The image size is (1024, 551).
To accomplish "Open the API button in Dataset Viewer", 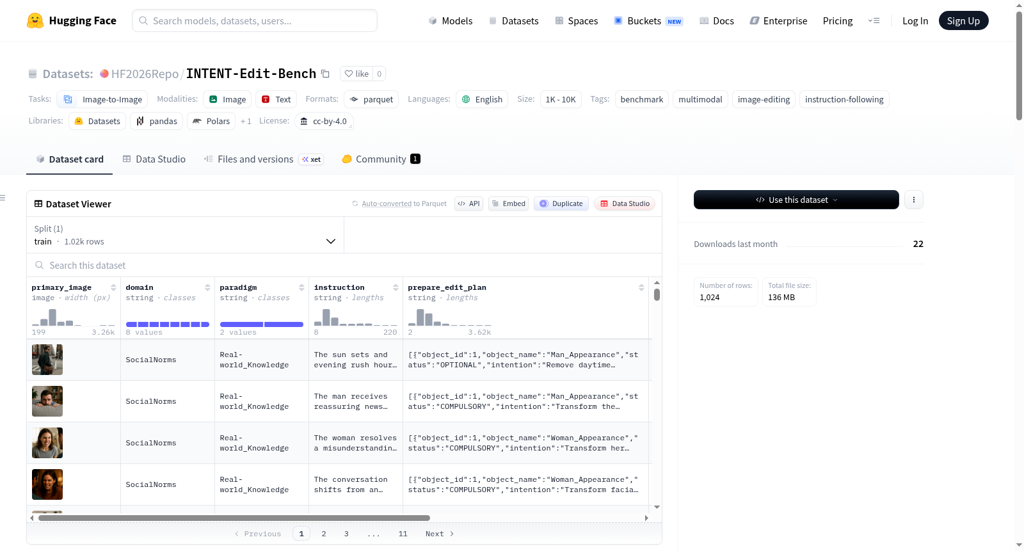I will point(469,204).
